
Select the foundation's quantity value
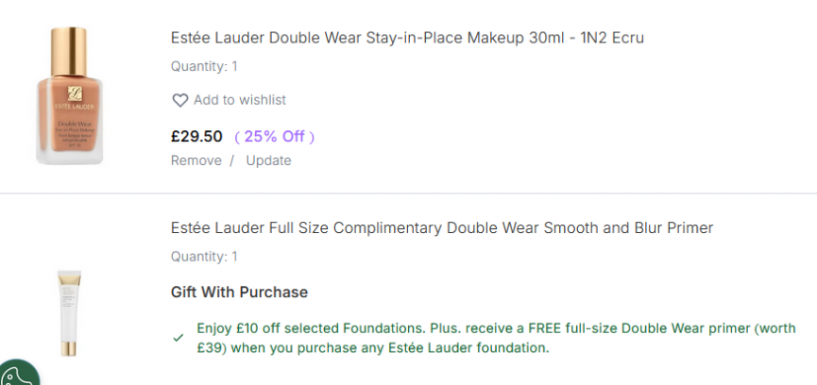(235, 66)
